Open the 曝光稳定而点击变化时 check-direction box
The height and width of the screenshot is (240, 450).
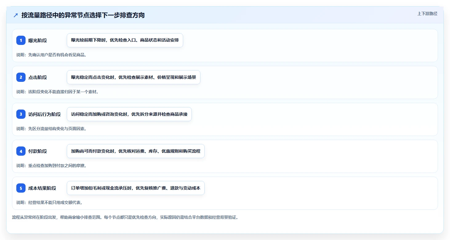[x=134, y=77]
